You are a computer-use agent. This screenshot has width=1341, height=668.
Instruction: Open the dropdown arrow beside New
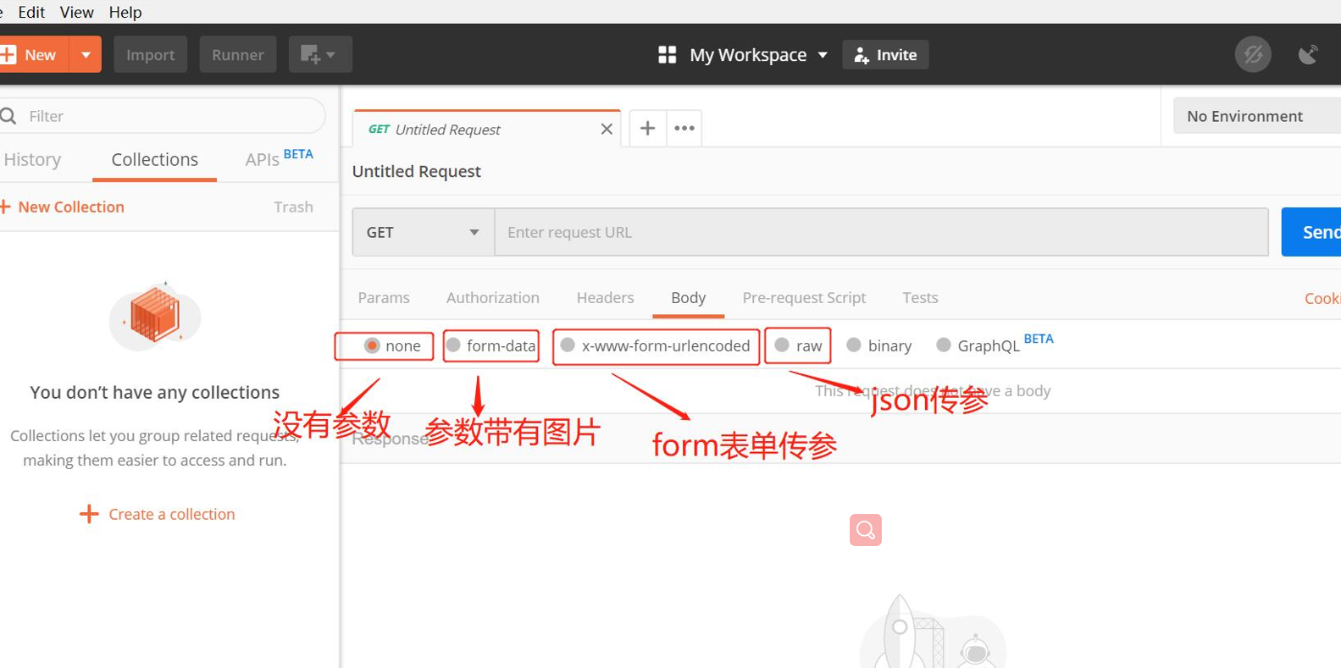click(86, 55)
